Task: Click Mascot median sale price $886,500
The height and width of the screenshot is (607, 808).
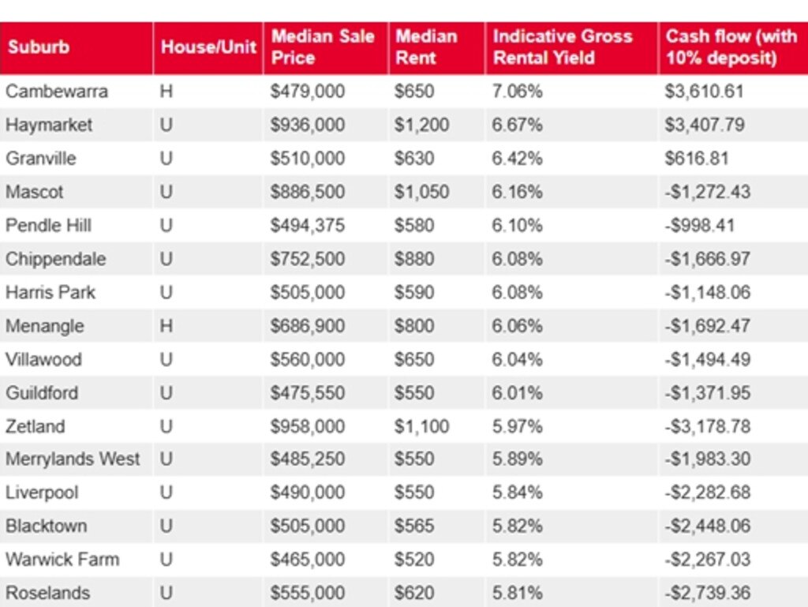Action: tap(307, 192)
